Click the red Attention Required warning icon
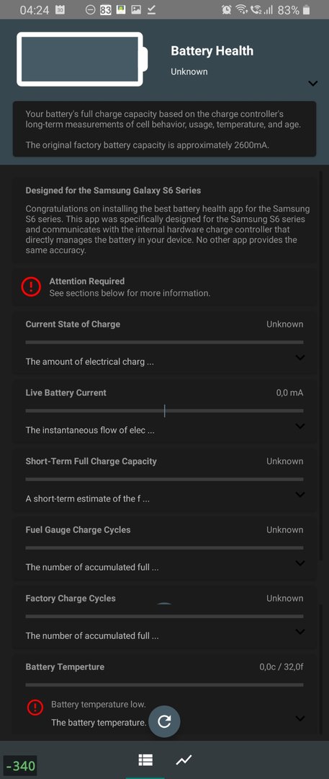The image size is (329, 779). pyautogui.click(x=31, y=286)
